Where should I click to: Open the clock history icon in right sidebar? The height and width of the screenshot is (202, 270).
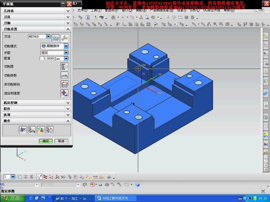click(266, 117)
